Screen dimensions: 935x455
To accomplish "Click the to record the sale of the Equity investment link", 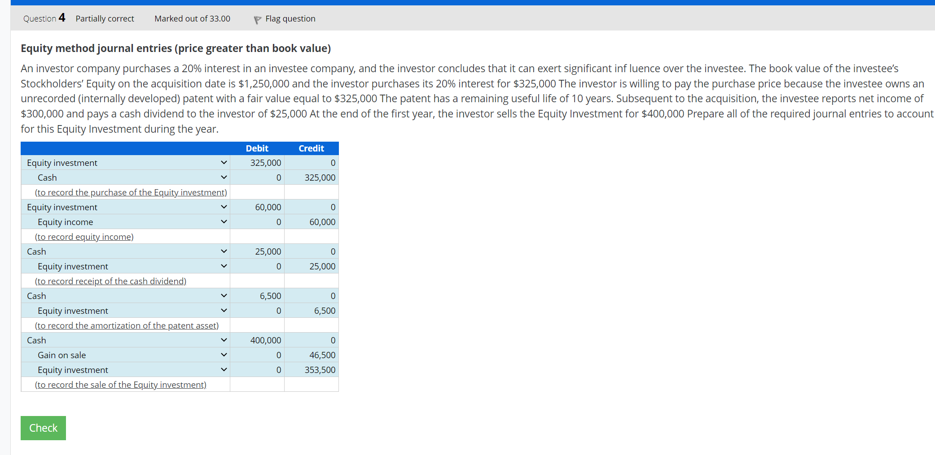I will 120,384.
